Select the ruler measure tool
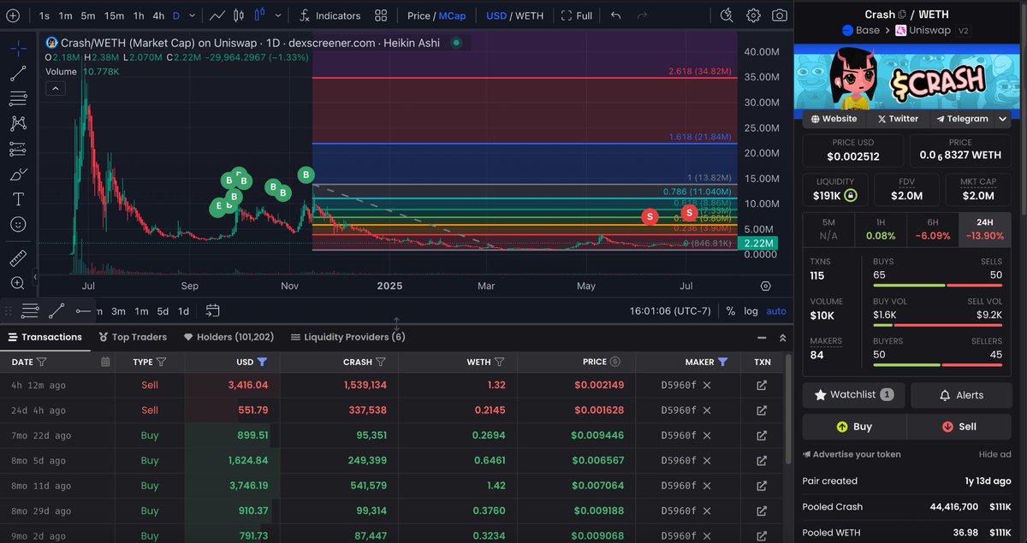 point(18,257)
